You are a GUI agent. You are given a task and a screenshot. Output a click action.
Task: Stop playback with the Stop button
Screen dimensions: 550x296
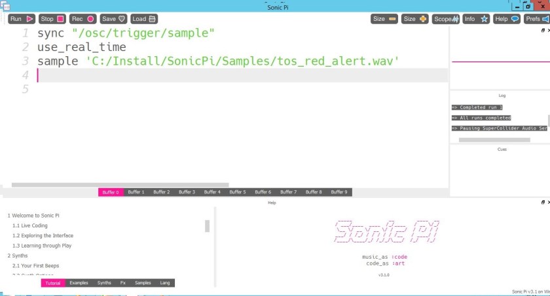(x=52, y=19)
